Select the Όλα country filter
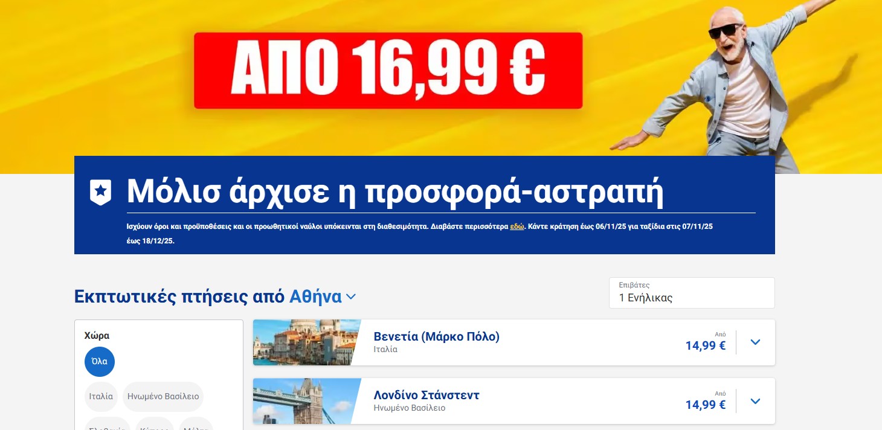This screenshot has height=430, width=882. point(100,362)
